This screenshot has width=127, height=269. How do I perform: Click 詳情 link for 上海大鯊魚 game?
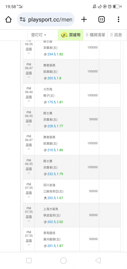[x=29, y=217]
